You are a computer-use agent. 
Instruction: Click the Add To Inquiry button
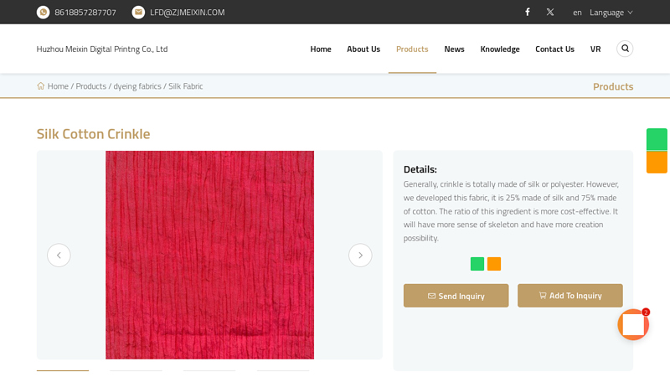(569, 296)
